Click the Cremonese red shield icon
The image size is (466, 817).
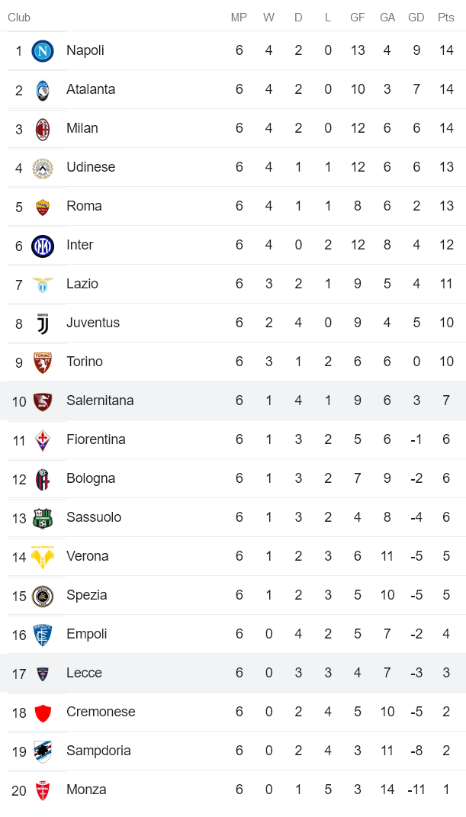(43, 712)
